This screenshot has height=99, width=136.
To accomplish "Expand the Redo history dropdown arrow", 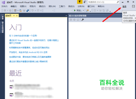I will (41, 11).
